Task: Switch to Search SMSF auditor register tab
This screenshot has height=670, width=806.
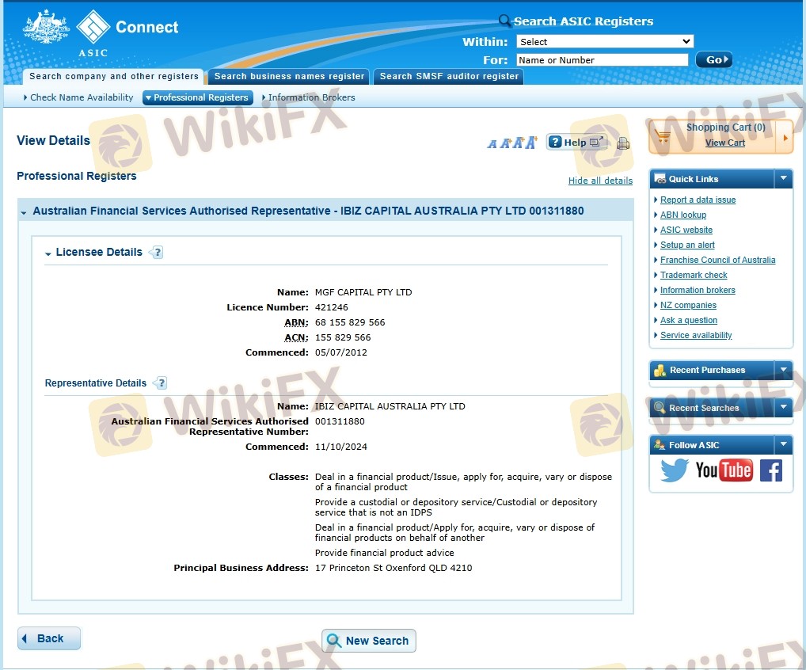Action: (x=449, y=77)
